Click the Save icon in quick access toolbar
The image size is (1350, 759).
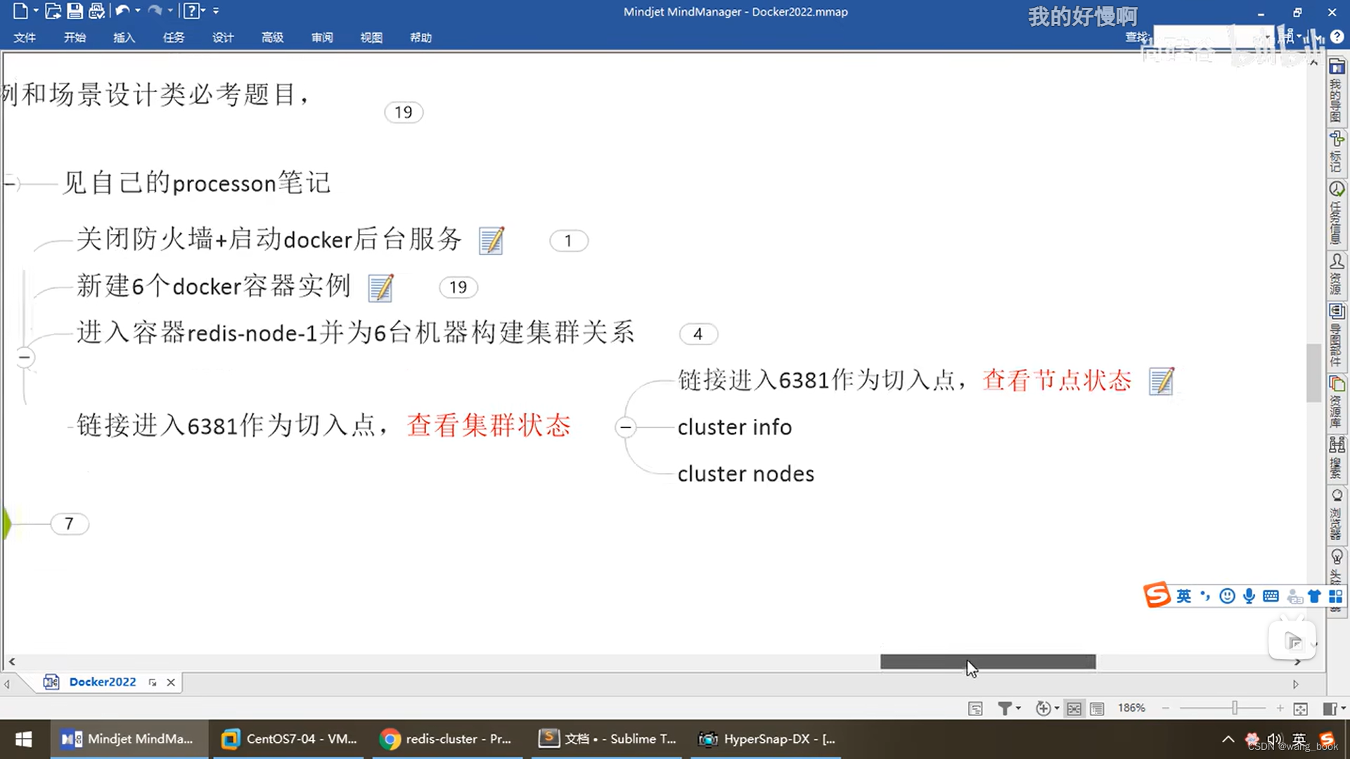pyautogui.click(x=75, y=11)
